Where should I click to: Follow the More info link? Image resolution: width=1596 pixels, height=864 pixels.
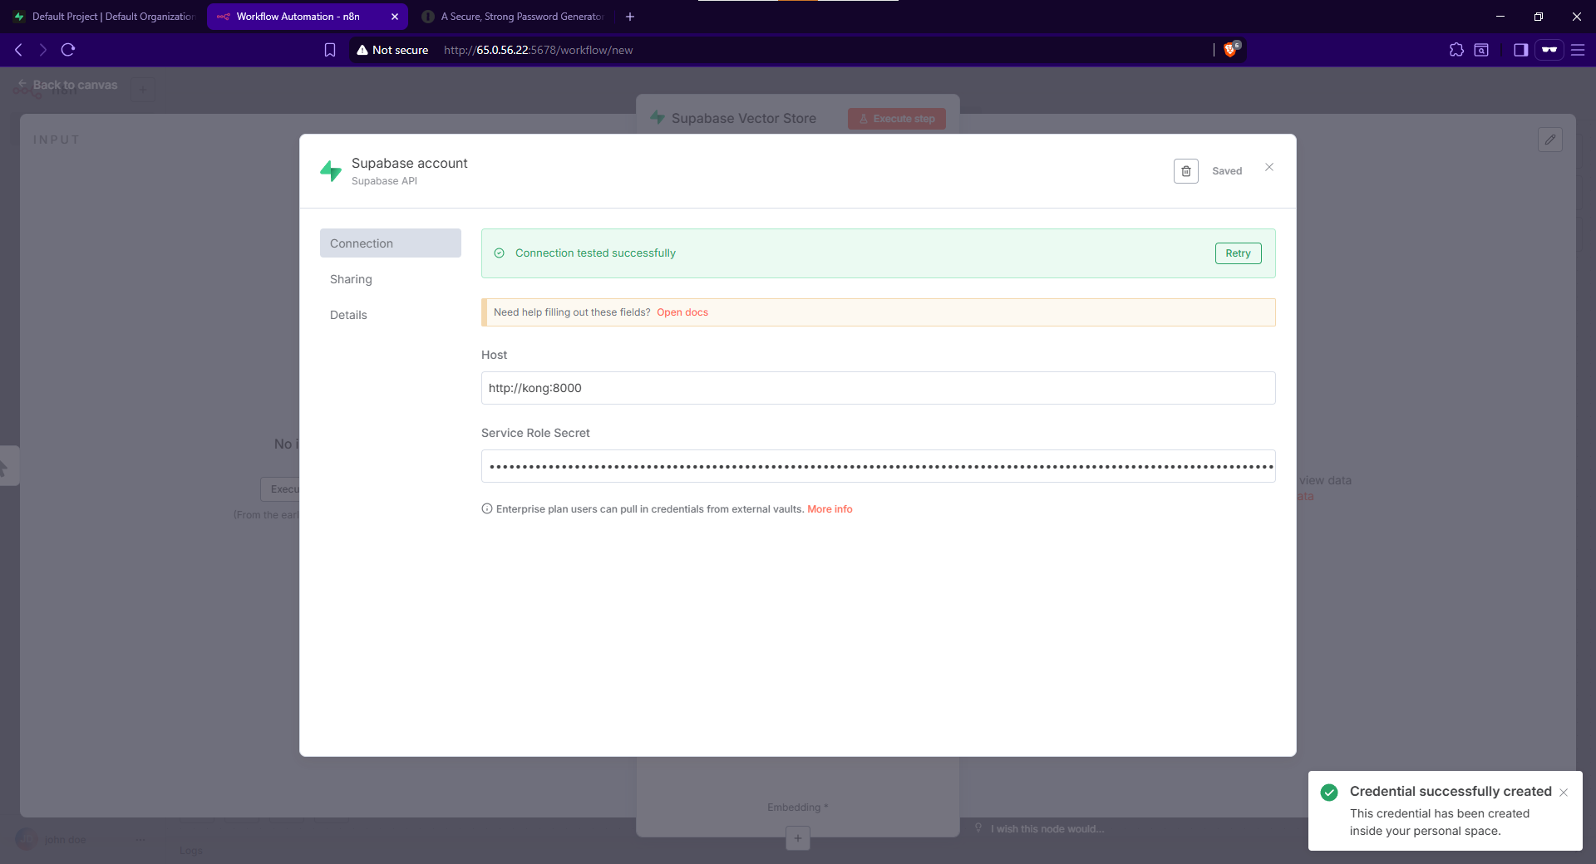[x=830, y=509]
